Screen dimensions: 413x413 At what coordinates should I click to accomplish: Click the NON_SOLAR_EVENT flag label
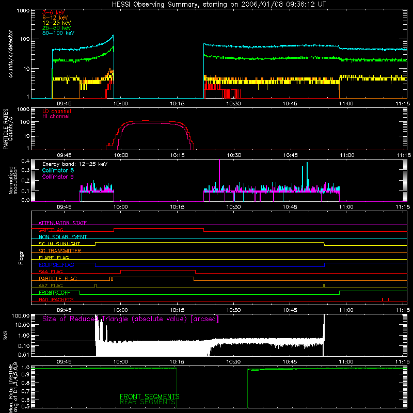(x=62, y=237)
